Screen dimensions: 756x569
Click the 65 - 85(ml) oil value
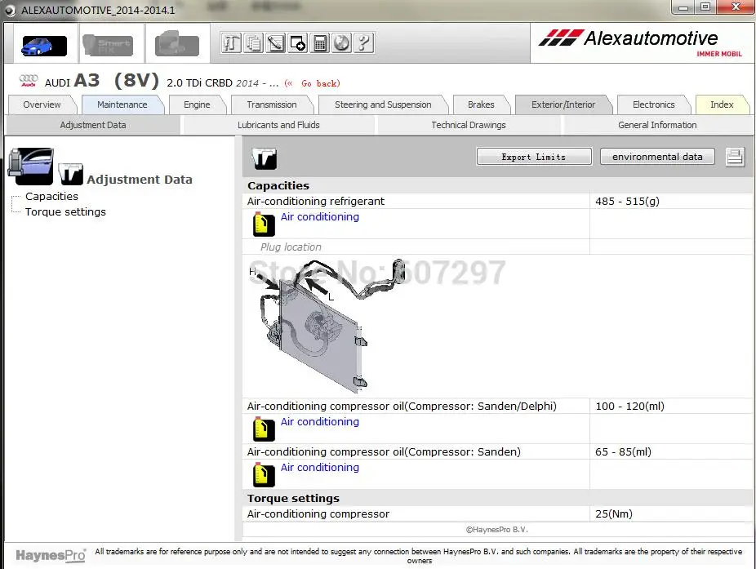point(623,451)
